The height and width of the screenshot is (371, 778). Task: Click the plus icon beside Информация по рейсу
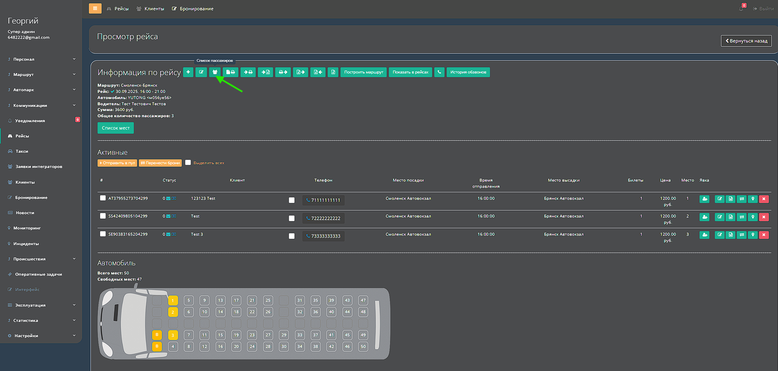(188, 72)
